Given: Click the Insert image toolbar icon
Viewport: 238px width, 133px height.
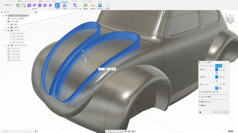Looking at the screenshot, I should click(x=100, y=5).
